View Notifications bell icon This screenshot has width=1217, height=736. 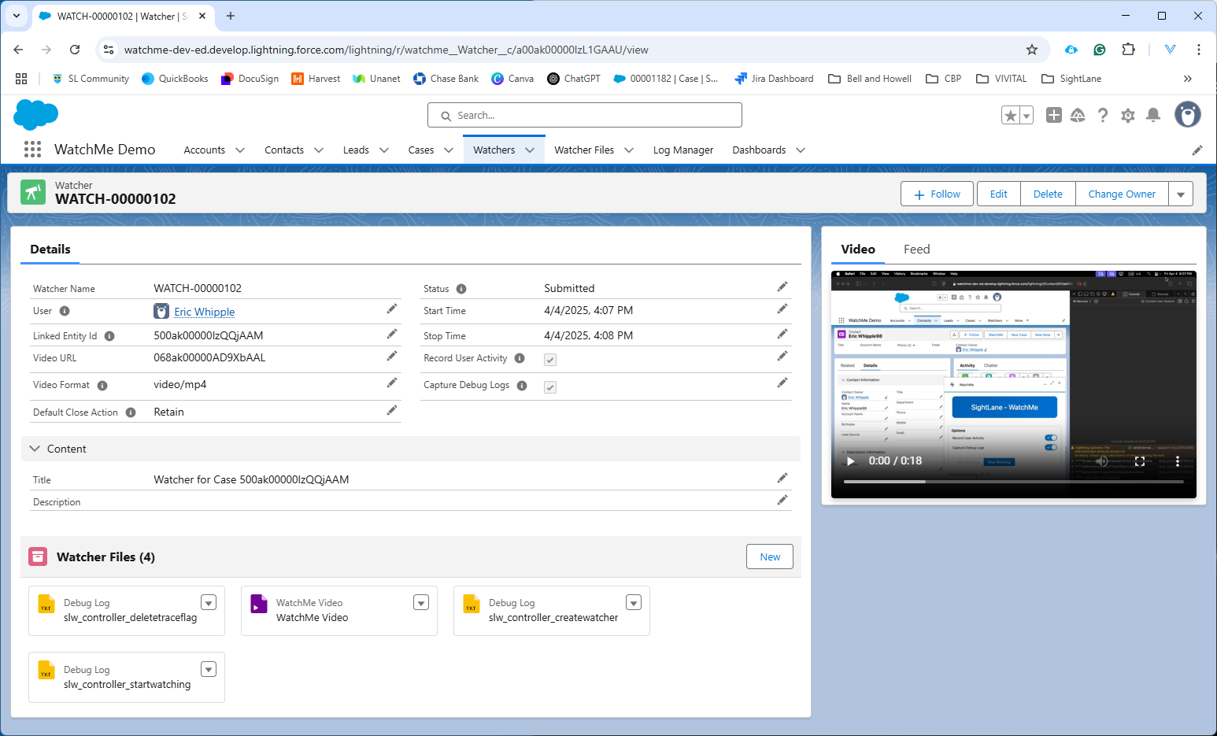[x=1153, y=115]
